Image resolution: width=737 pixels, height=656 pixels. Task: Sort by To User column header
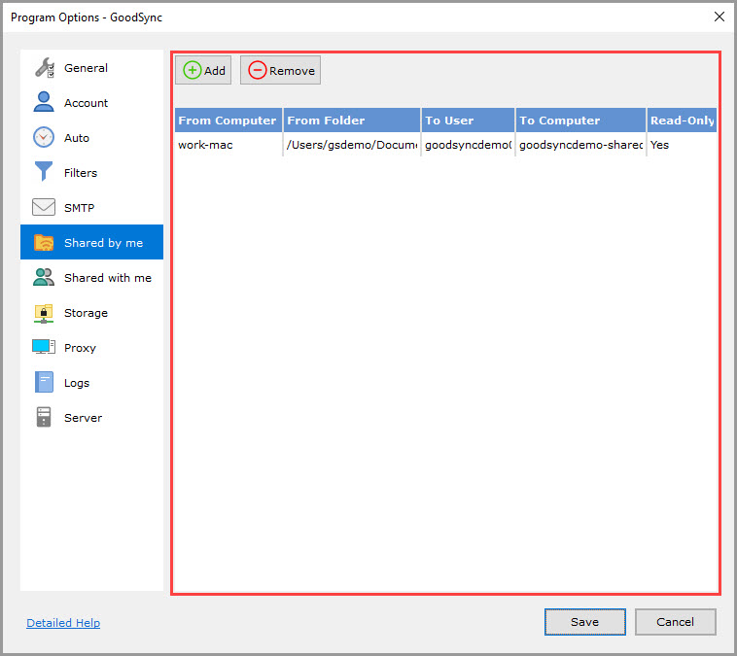(x=468, y=121)
